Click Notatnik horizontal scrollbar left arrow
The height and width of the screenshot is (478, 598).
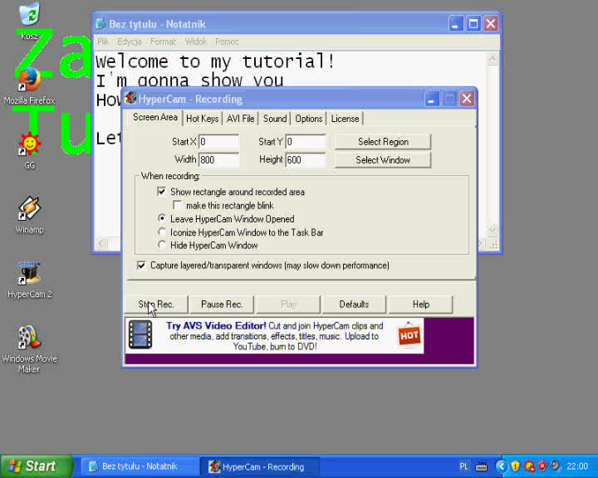pyautogui.click(x=101, y=243)
